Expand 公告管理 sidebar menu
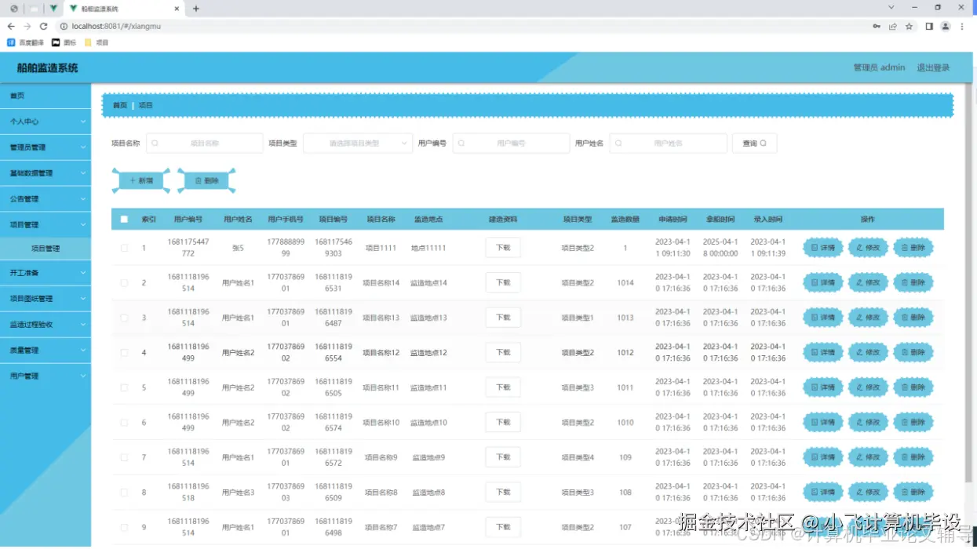977x549 pixels. point(46,199)
